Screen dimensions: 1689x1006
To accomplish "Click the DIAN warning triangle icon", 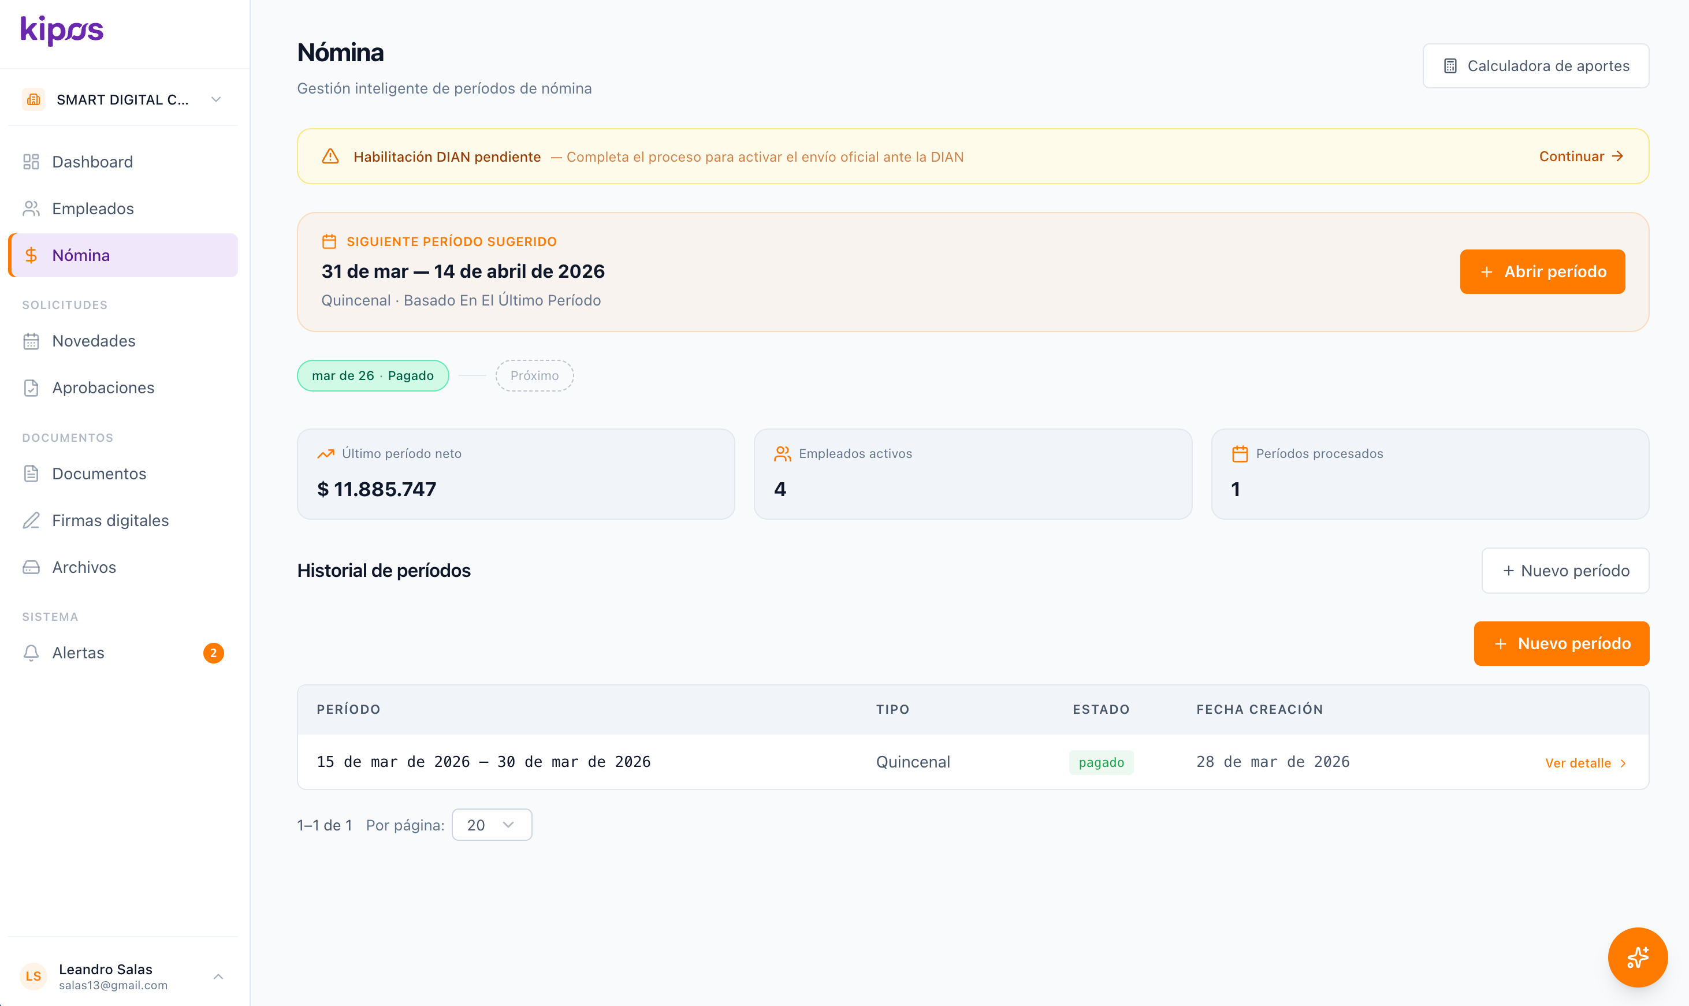I will coord(330,157).
